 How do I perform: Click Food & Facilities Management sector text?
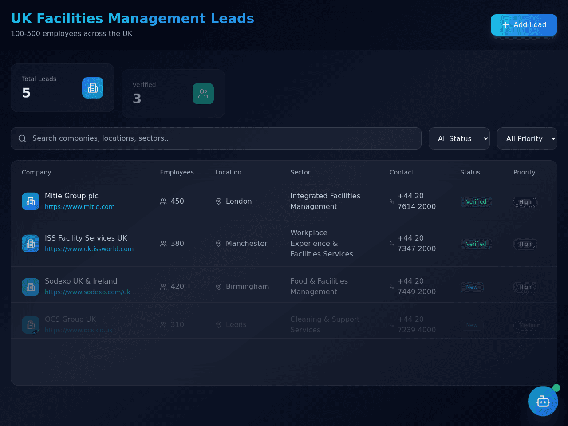click(x=319, y=287)
